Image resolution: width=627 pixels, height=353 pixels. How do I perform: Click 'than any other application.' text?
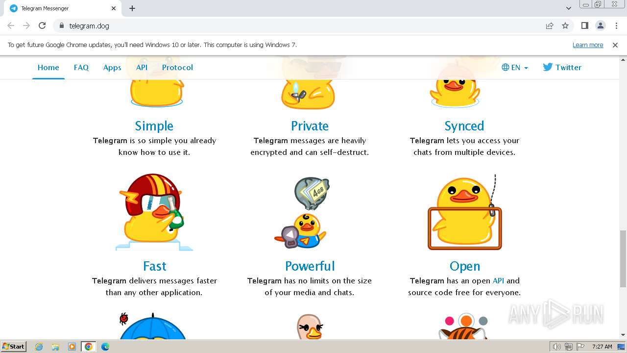pos(154,293)
